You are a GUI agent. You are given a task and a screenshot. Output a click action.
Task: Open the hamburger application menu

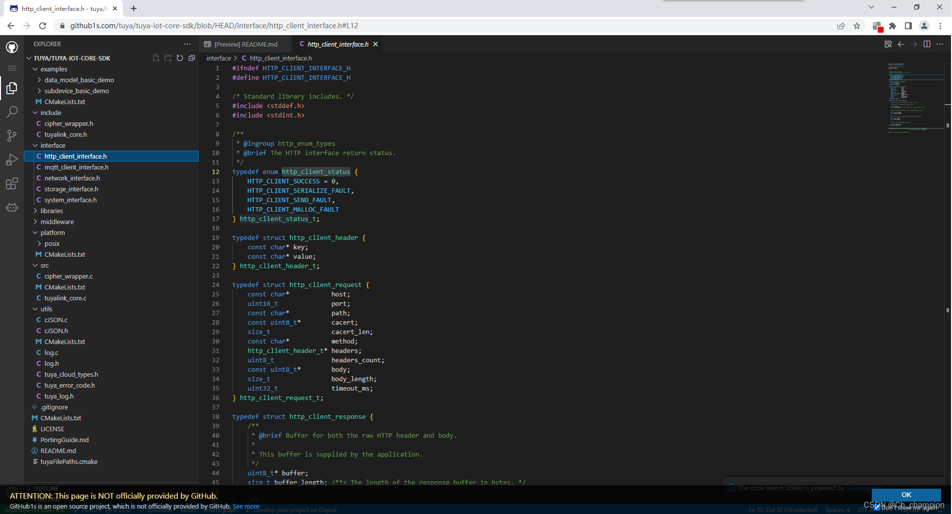point(12,68)
